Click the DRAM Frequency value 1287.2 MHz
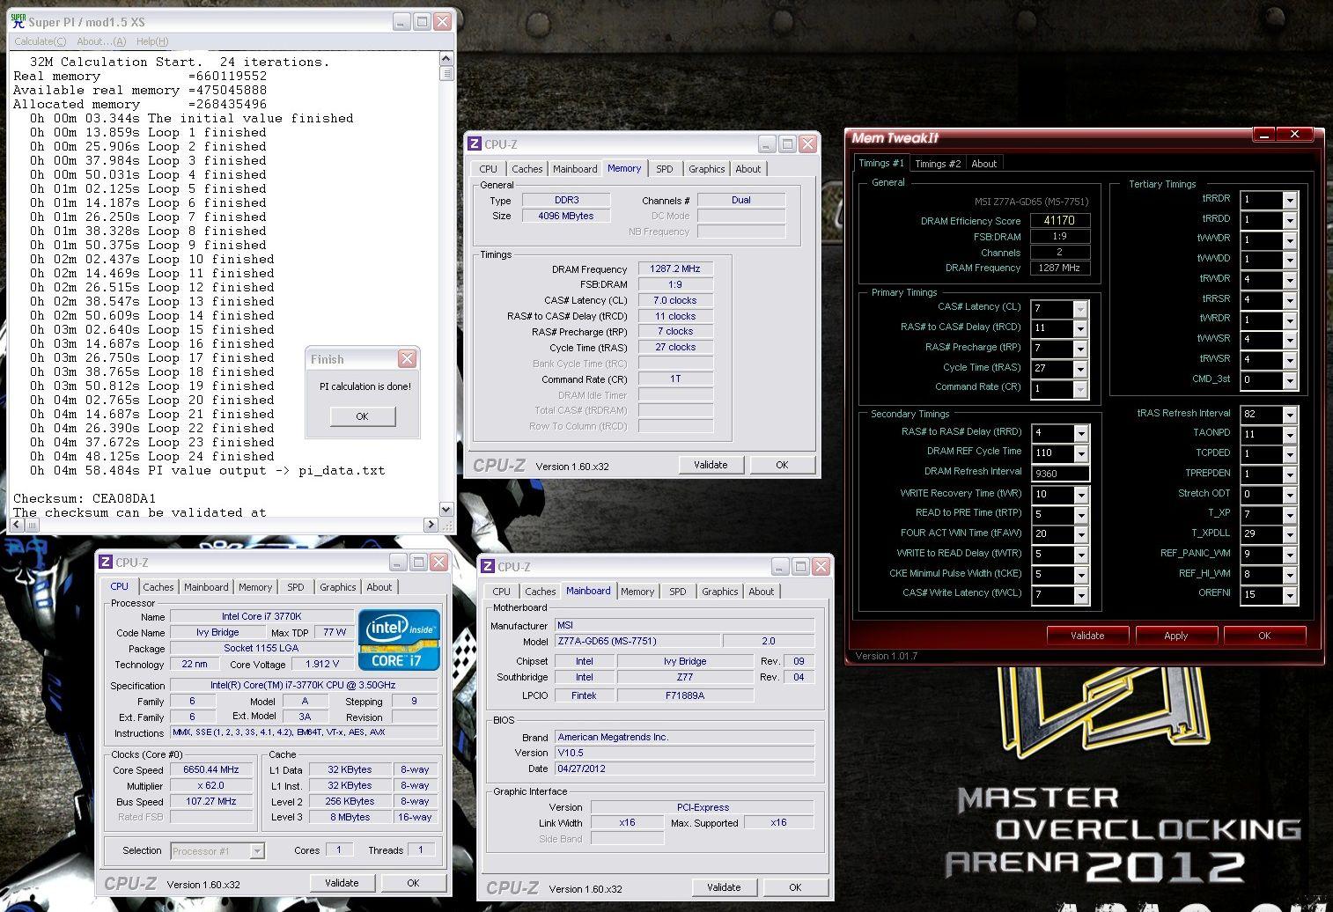This screenshot has width=1333, height=912. (674, 269)
